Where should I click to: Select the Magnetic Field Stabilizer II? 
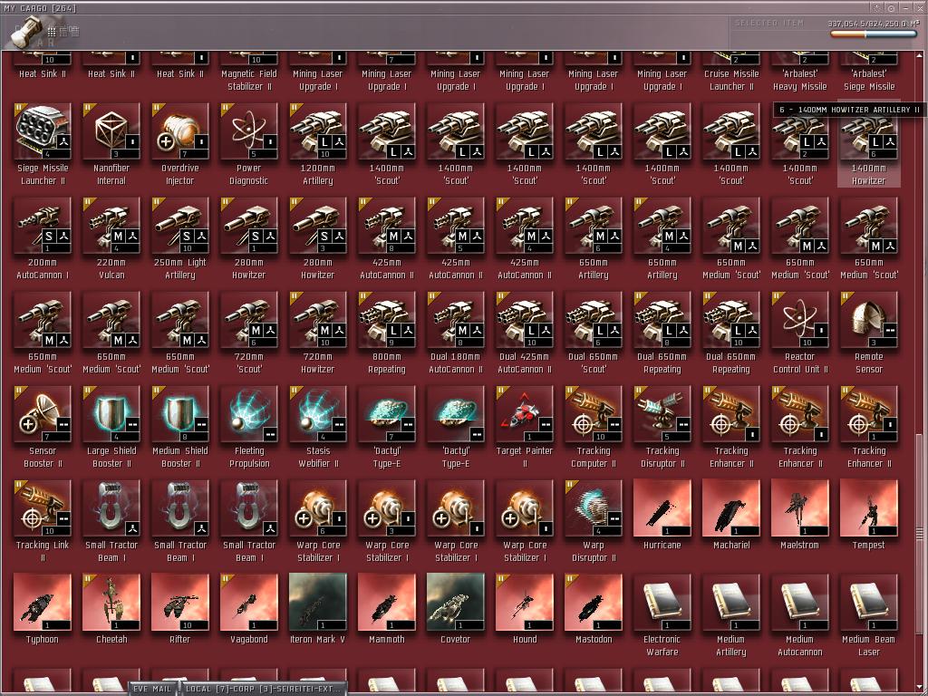pos(249,72)
